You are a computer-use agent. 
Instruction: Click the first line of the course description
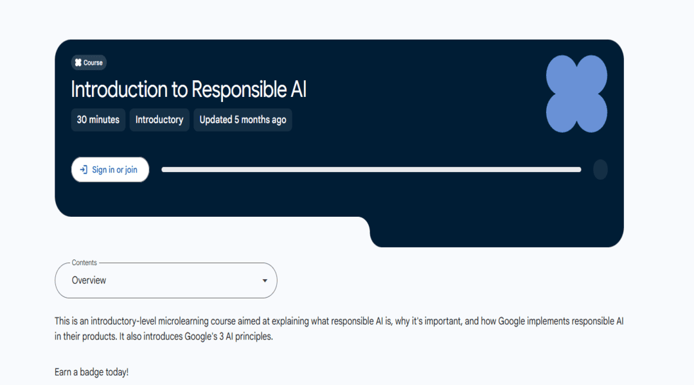coord(339,321)
